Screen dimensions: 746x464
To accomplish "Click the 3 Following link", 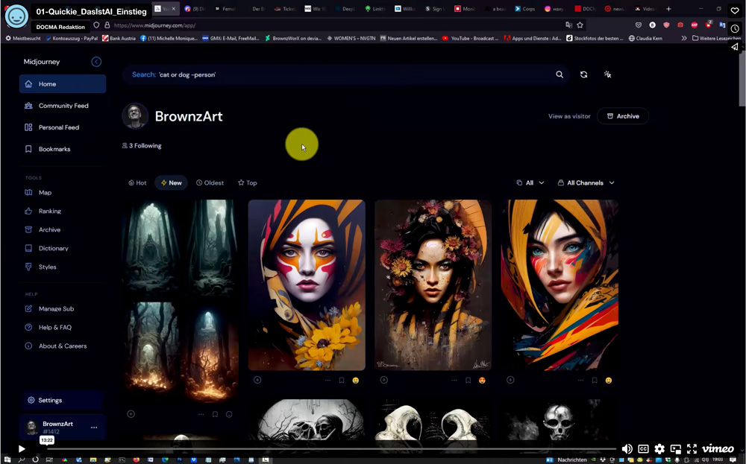I will pyautogui.click(x=142, y=146).
